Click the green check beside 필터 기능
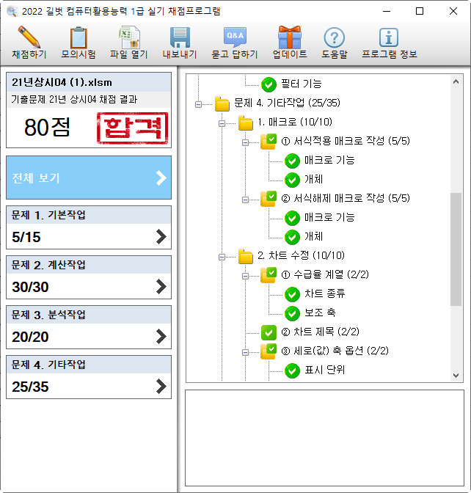Image resolution: width=471 pixels, height=493 pixels. (x=269, y=84)
